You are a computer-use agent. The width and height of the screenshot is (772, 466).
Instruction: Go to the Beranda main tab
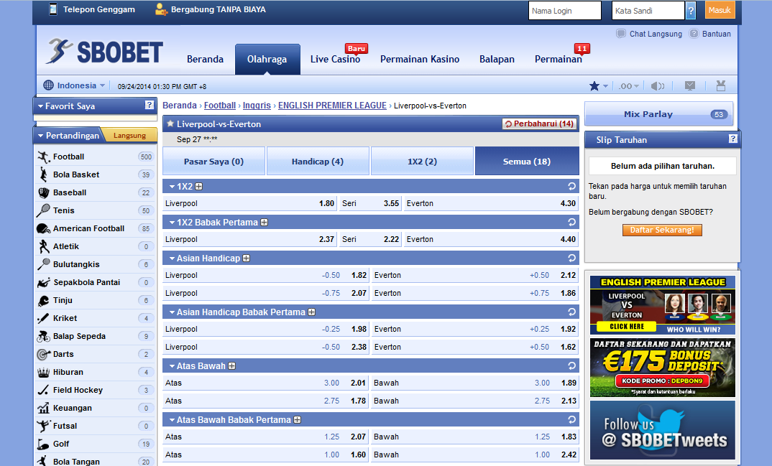pyautogui.click(x=206, y=59)
